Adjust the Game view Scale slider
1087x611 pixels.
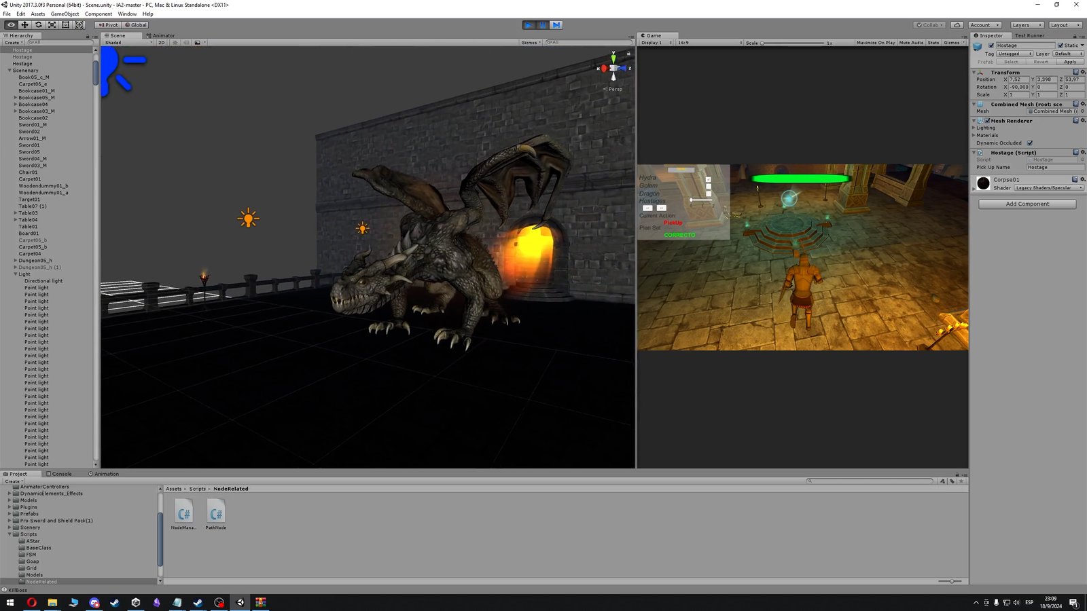[792, 43]
